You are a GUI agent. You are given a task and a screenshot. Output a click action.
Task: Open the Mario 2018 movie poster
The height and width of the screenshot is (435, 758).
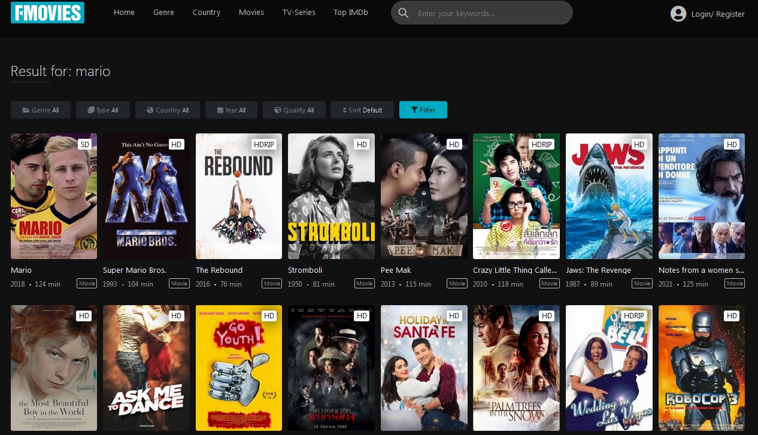[x=54, y=196]
